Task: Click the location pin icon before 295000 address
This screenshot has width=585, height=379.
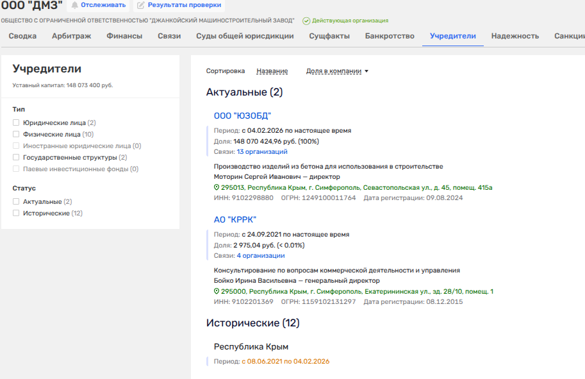Action: coord(217,291)
